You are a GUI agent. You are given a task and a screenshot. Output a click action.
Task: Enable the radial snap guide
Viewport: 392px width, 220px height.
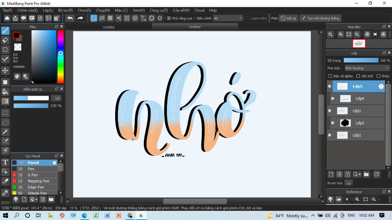pyautogui.click(x=127, y=18)
